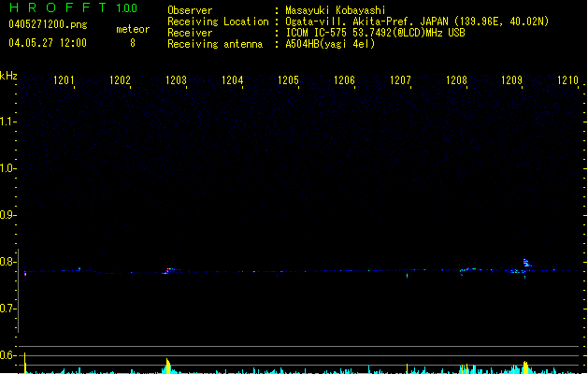Click the meteor count value 8
588x374 pixels.
click(133, 43)
